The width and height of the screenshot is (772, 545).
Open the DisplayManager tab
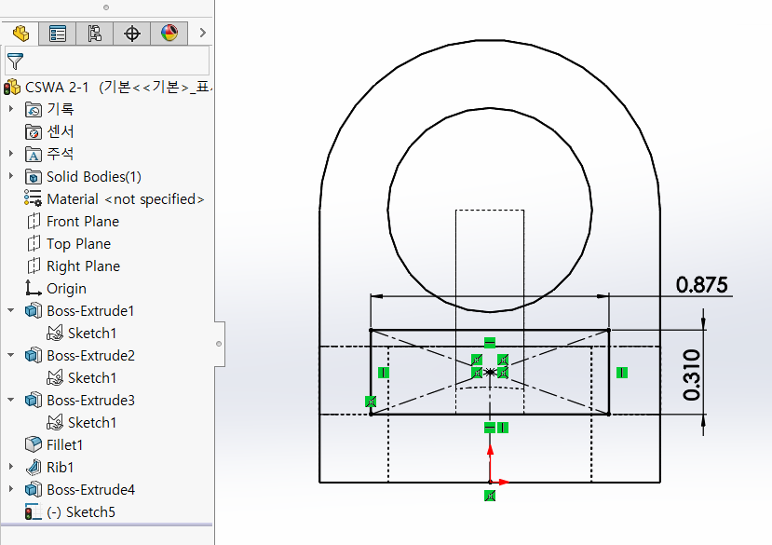169,33
